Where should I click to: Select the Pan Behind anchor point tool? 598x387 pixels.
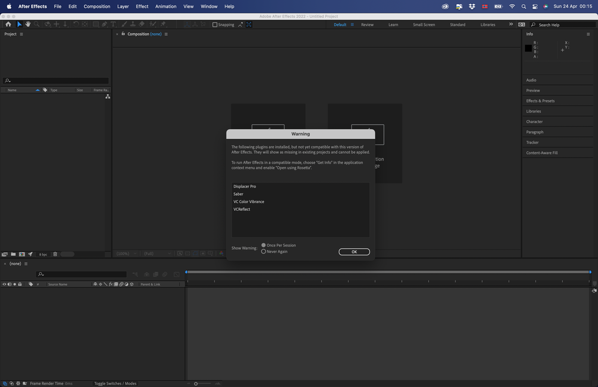tap(84, 24)
